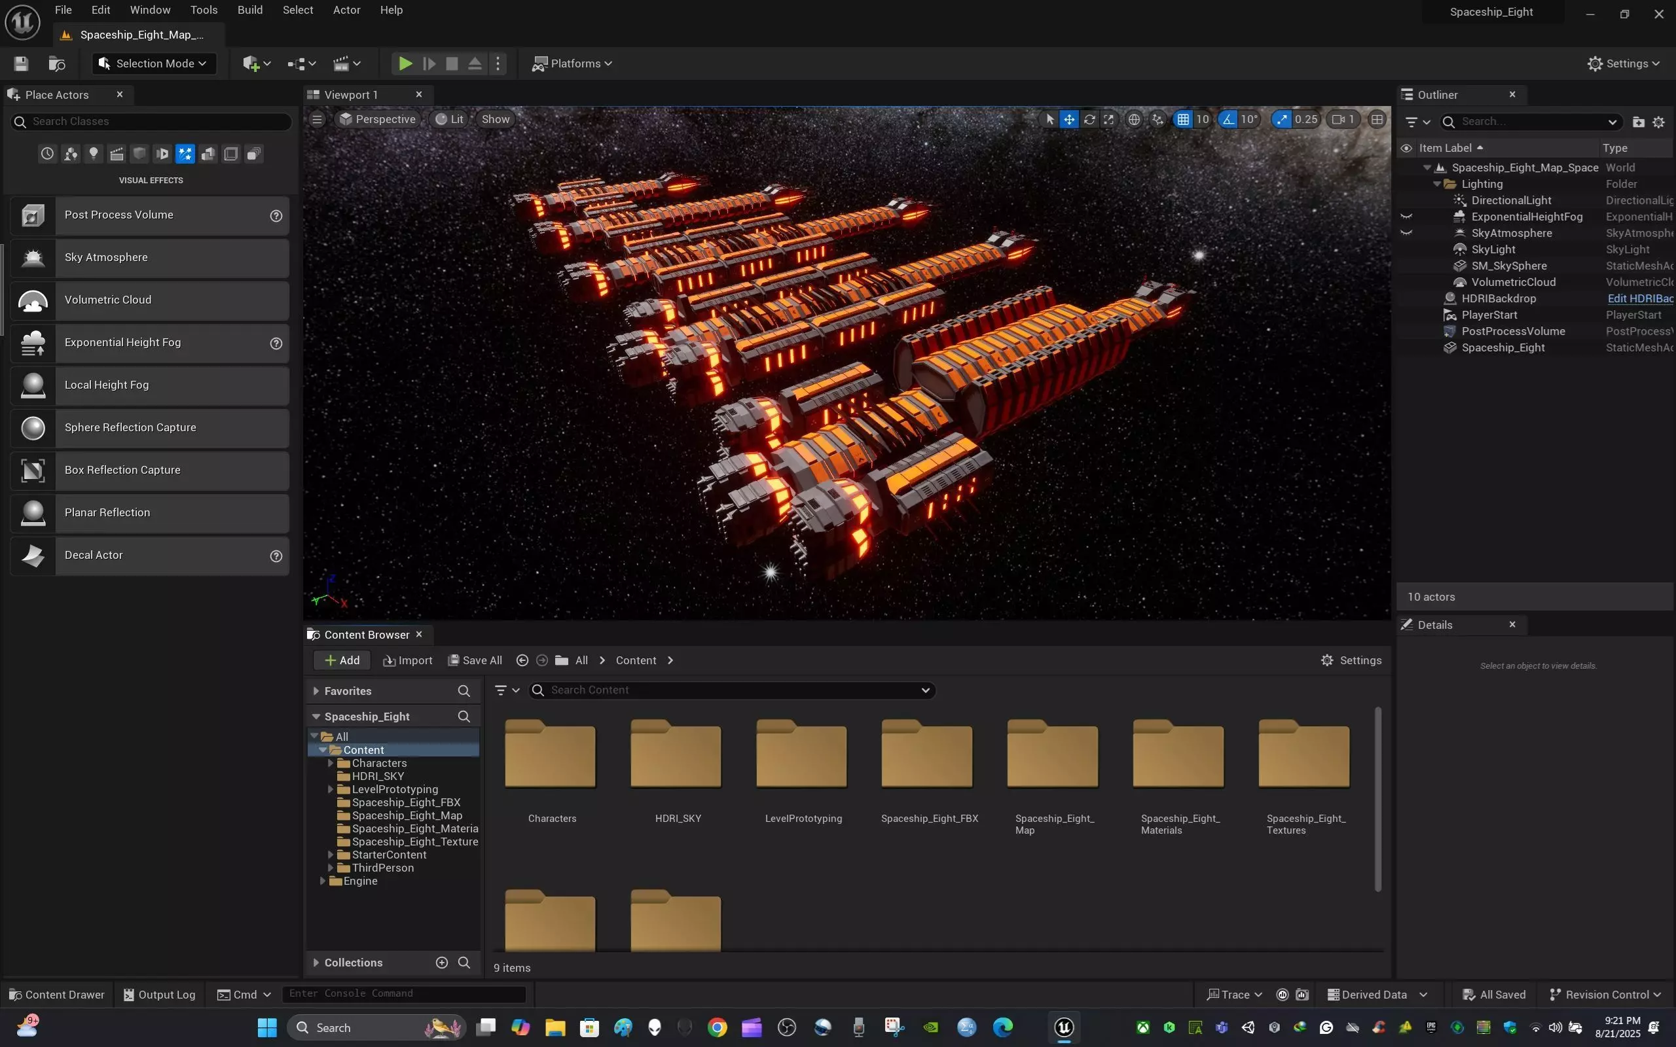
Task: Click the world/local coordinate globe icon
Action: (1134, 119)
